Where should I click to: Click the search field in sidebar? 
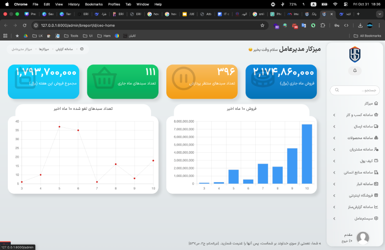point(355,90)
